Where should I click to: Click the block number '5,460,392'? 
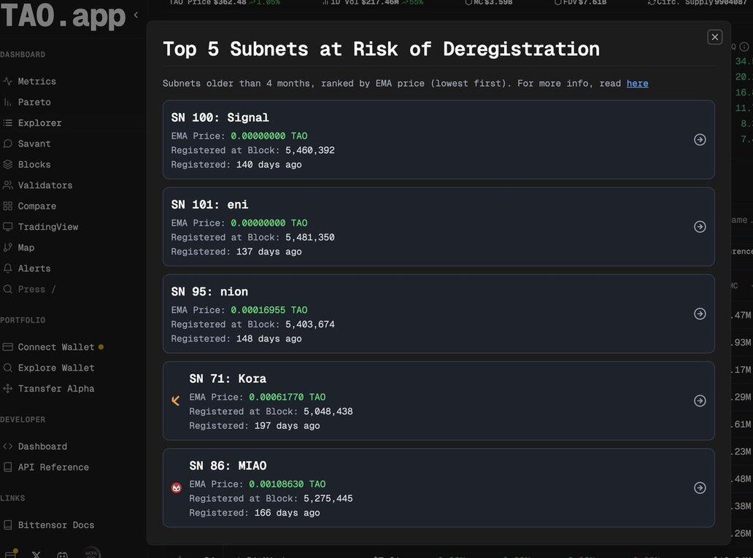[x=310, y=150]
